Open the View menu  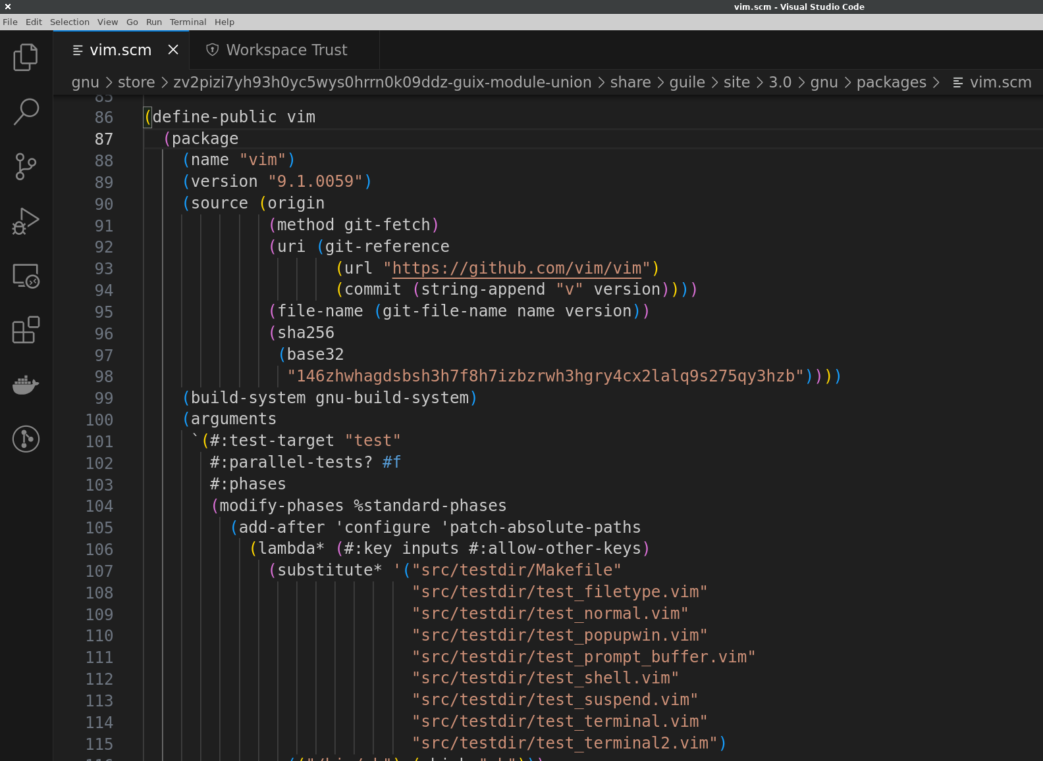pos(108,22)
